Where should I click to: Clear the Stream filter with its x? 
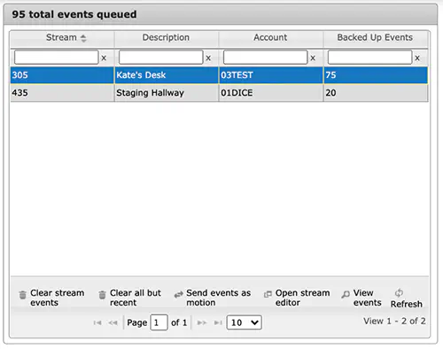104,58
